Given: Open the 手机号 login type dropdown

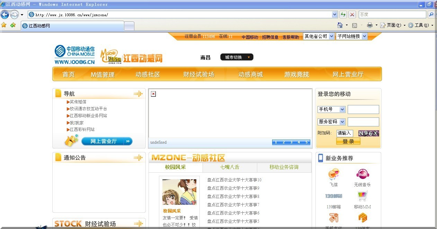Looking at the screenshot, I should [331, 109].
